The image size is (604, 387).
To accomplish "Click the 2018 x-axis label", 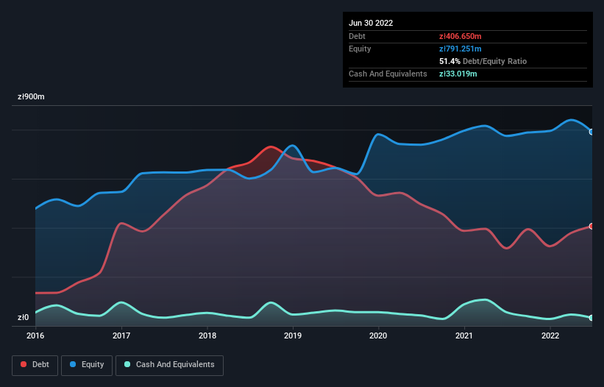I will pos(207,335).
